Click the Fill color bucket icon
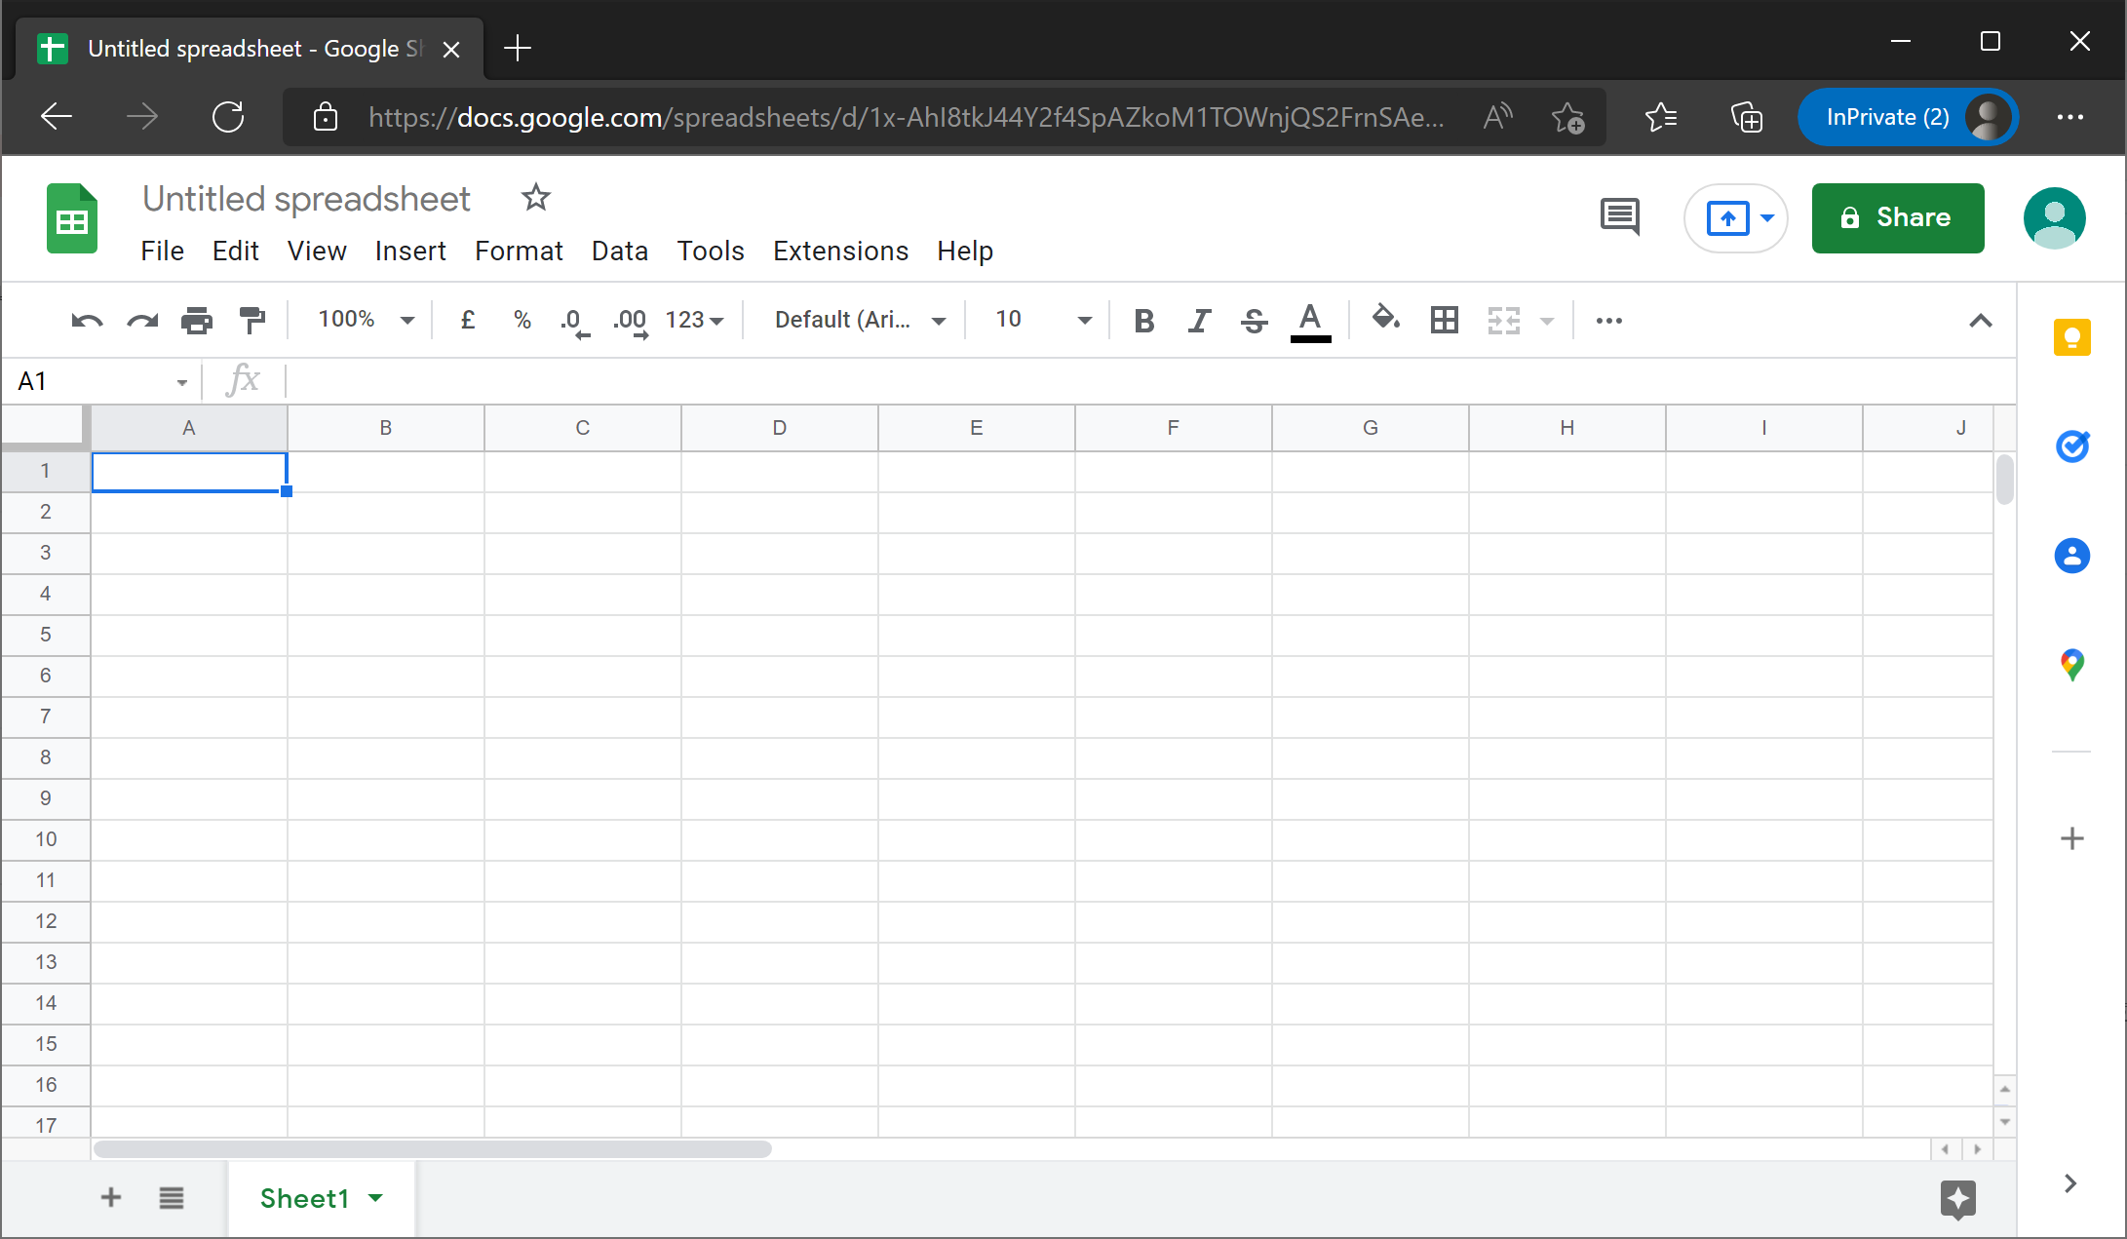This screenshot has height=1239, width=2127. pos(1385,320)
